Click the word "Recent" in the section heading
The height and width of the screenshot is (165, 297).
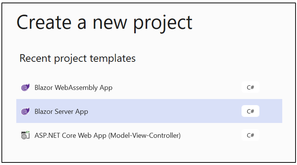click(33, 58)
